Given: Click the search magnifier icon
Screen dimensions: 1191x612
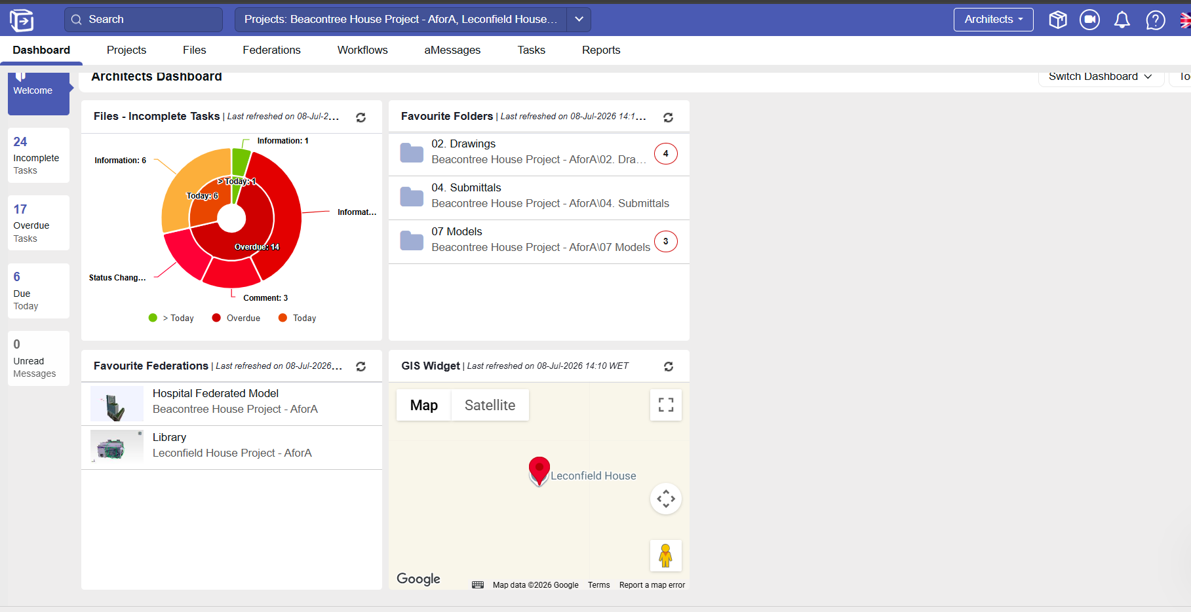Looking at the screenshot, I should click(x=77, y=20).
